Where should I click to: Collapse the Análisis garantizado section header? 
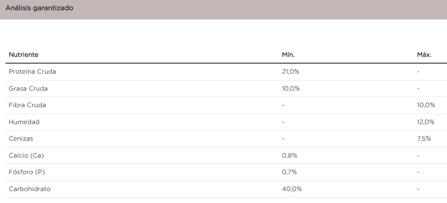(39, 8)
